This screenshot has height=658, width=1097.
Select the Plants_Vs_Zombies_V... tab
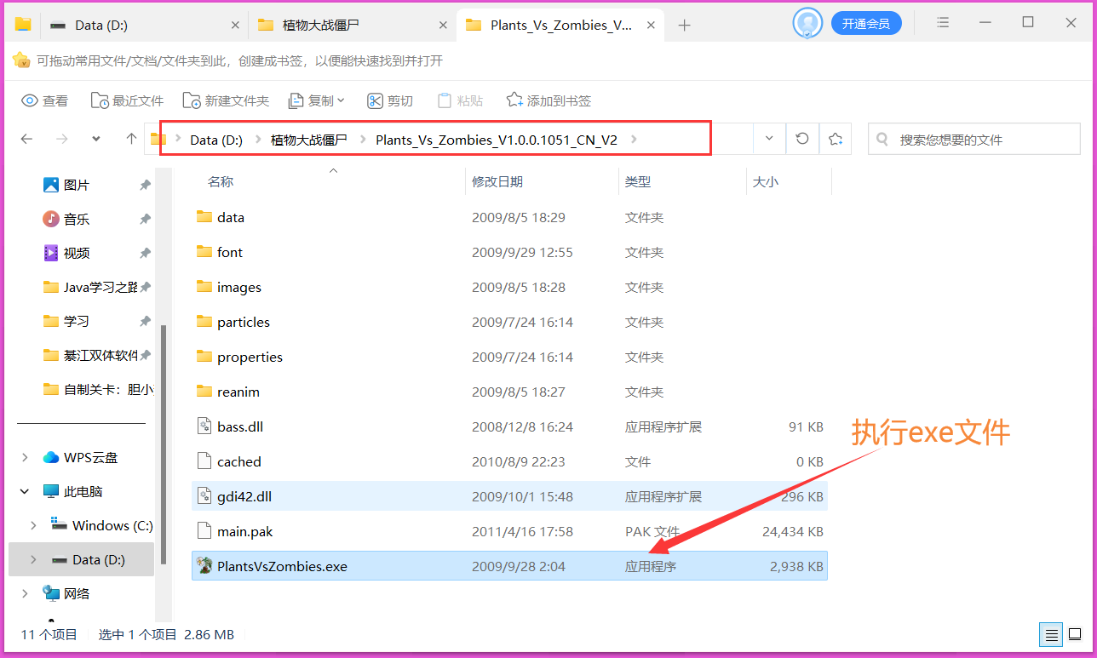(560, 25)
